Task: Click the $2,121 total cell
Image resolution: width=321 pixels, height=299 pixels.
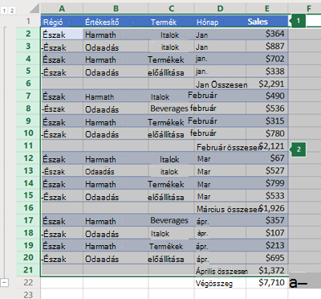Action: pyautogui.click(x=267, y=145)
